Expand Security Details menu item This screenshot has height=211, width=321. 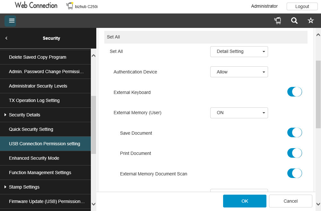click(x=24, y=115)
